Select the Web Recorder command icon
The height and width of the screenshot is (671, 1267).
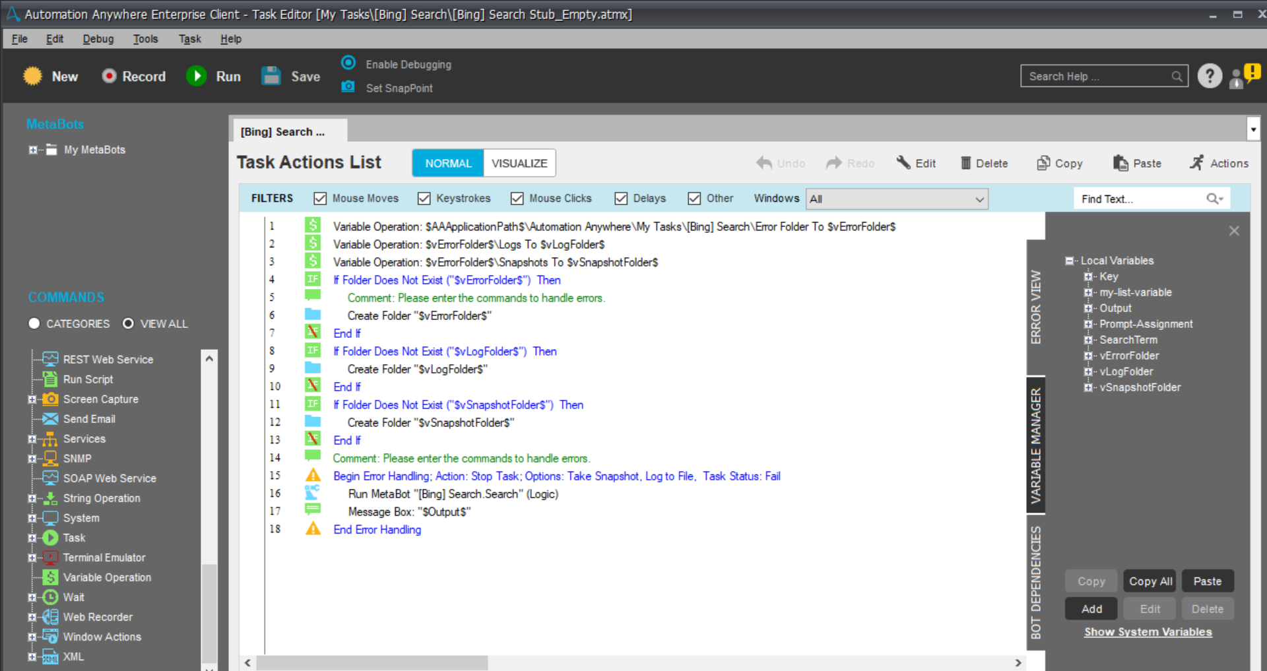point(50,616)
